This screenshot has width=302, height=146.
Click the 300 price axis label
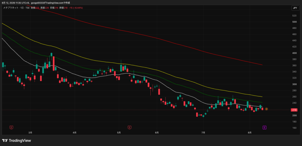pyautogui.click(x=294, y=84)
